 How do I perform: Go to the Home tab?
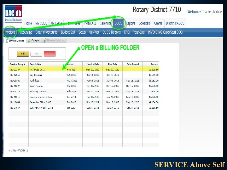(28, 23)
